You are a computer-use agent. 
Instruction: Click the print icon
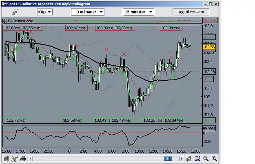coord(23,159)
